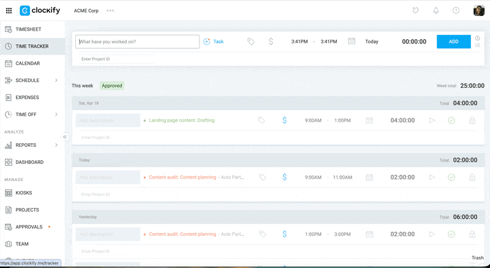
Task: Click the 'What have you worked on?' field
Action: (138, 42)
